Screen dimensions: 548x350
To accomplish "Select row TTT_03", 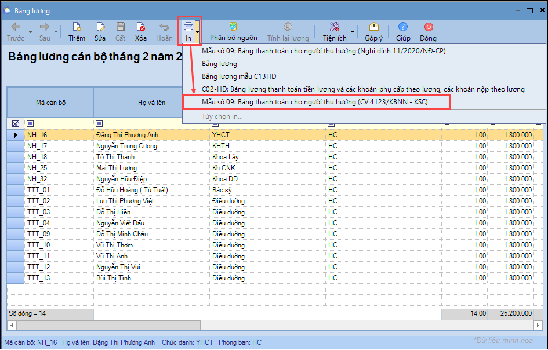I will coord(38,212).
